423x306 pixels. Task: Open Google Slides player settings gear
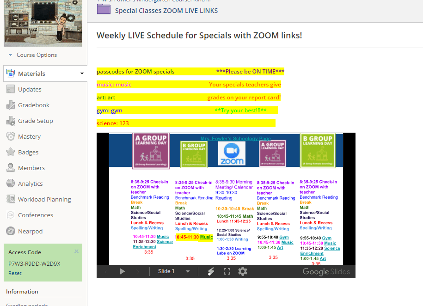pos(243,271)
